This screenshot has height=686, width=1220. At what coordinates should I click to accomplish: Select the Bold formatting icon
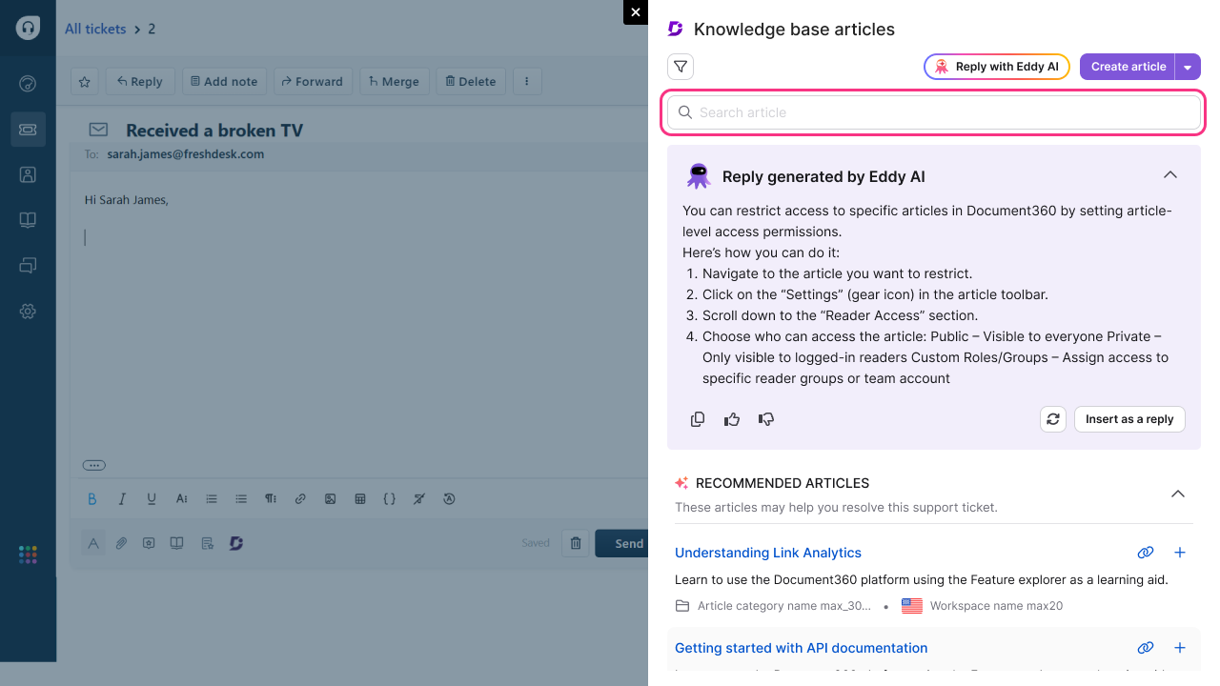pos(92,498)
